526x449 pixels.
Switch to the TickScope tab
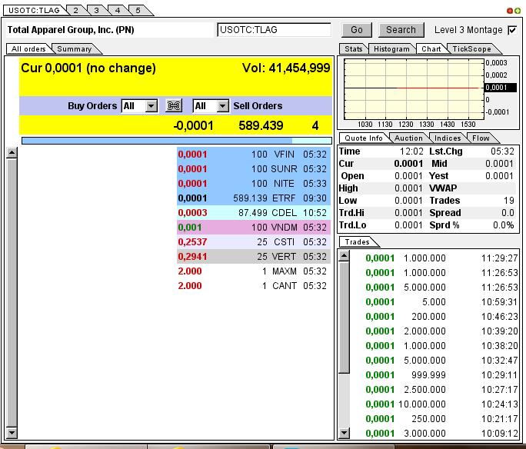tap(471, 49)
